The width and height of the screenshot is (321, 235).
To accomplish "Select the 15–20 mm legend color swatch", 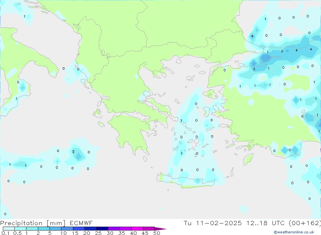I will pyautogui.click(x=79, y=229).
